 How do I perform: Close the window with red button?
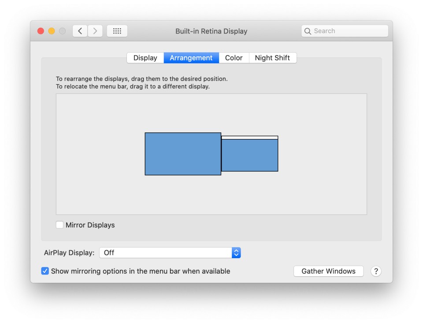(41, 31)
